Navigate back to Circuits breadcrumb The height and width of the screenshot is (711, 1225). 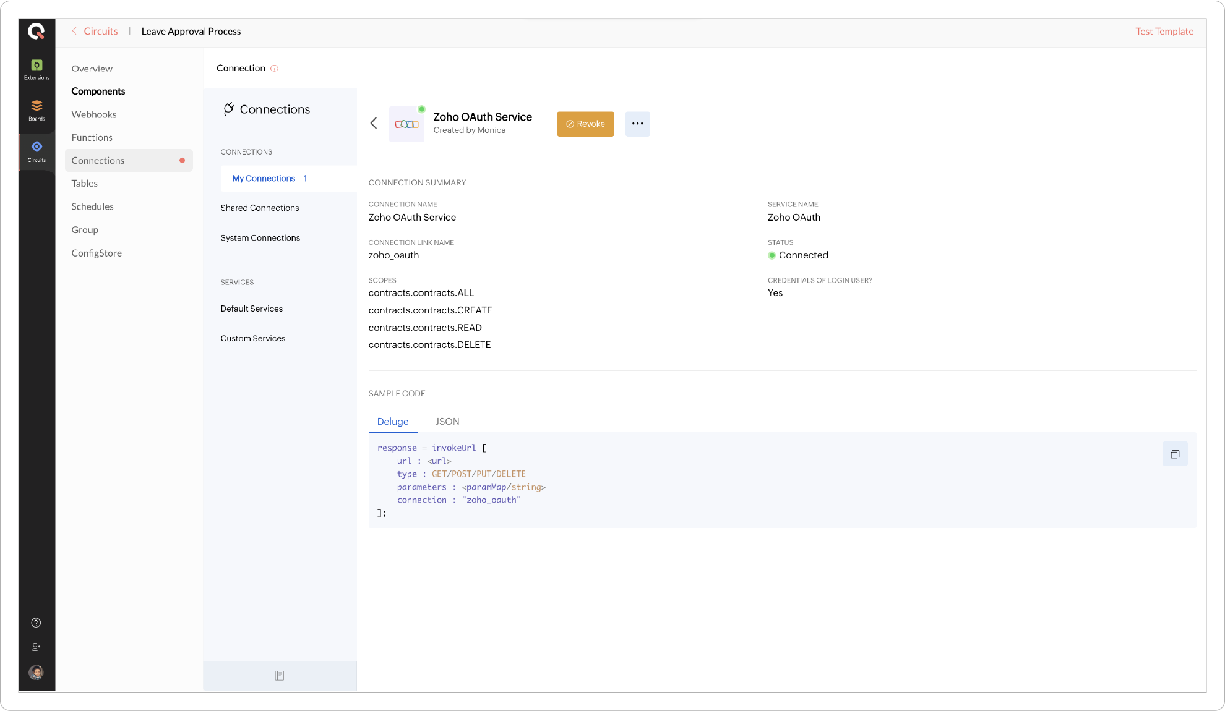click(x=100, y=32)
